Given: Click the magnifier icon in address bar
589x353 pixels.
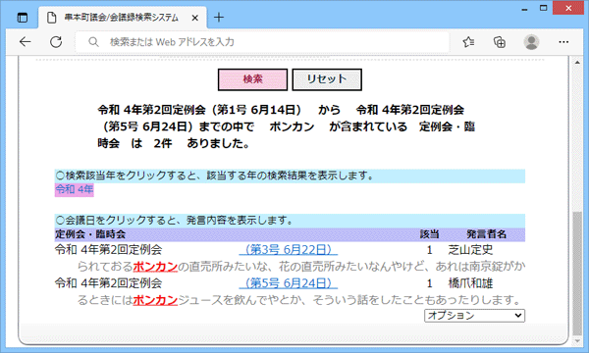Looking at the screenshot, I should coord(93,42).
